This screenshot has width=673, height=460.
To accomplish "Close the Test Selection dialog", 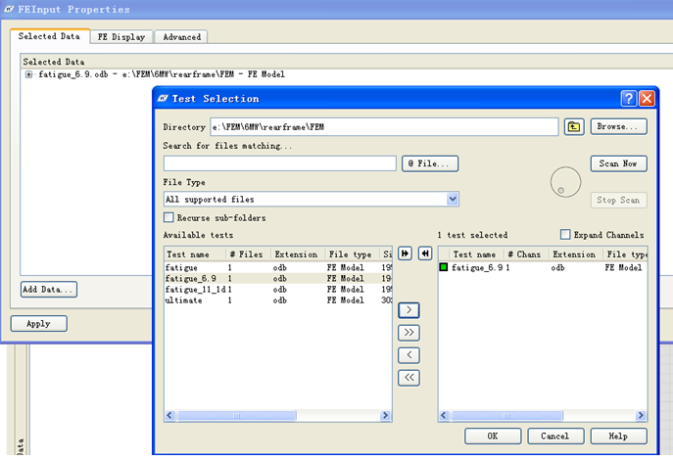I will point(647,99).
